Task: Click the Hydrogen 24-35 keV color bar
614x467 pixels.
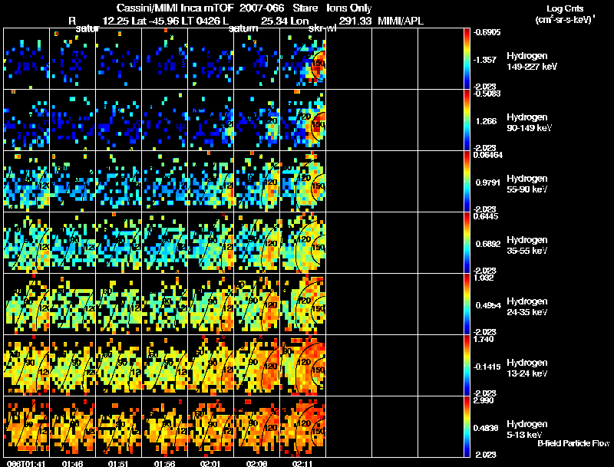Action: pos(467,304)
